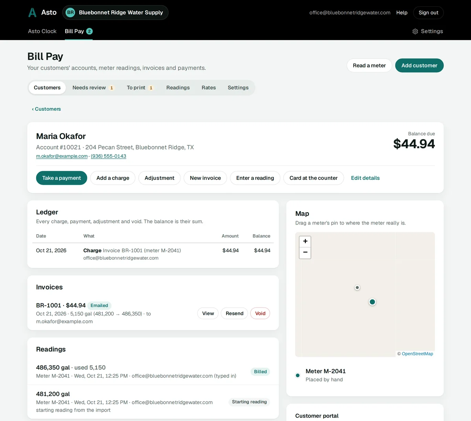The height and width of the screenshot is (421, 471).
Task: Select the Oct 21, 2026 ledger date
Action: tap(51, 251)
